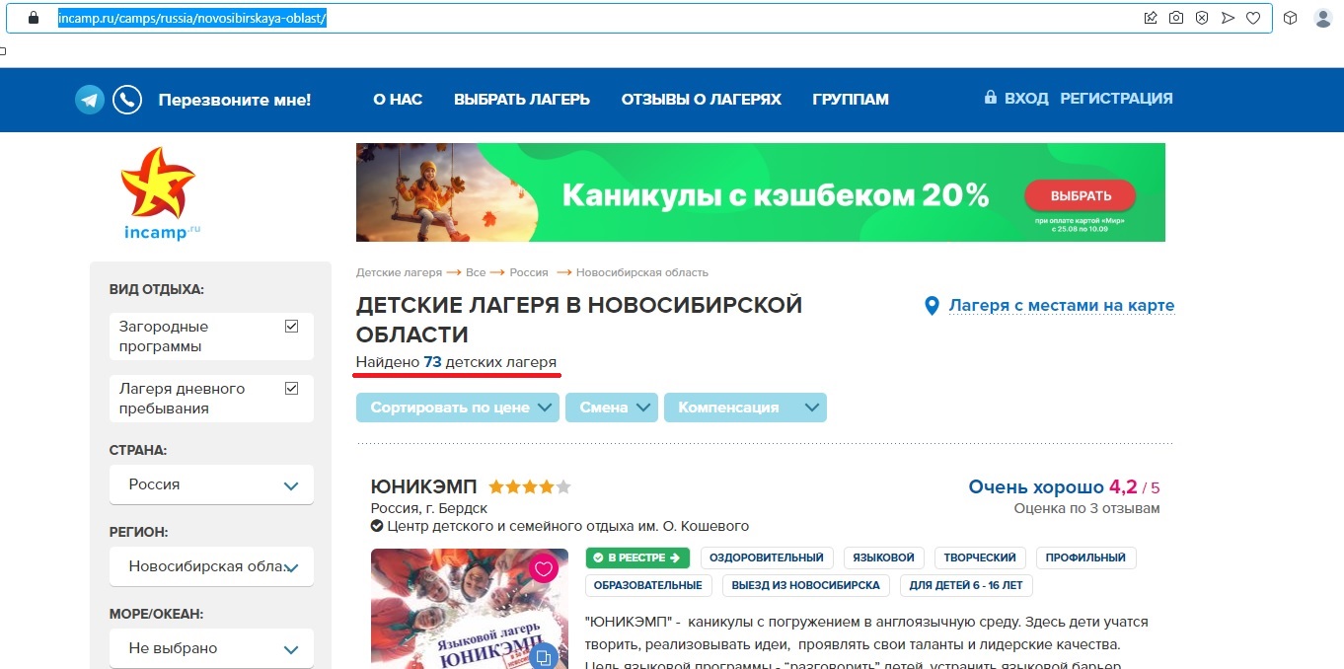Click the phone call icon near 'Перезвоните мне!'
This screenshot has height=669, width=1344.
[127, 100]
